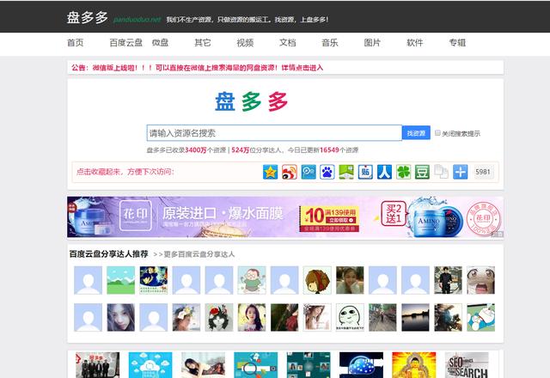This screenshot has width=550, height=378.
Task: Open the blue cloud on black thumbnail
Action: (x=361, y=365)
